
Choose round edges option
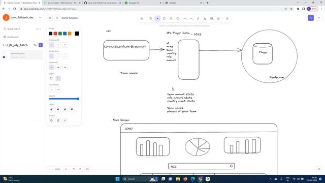58,78
